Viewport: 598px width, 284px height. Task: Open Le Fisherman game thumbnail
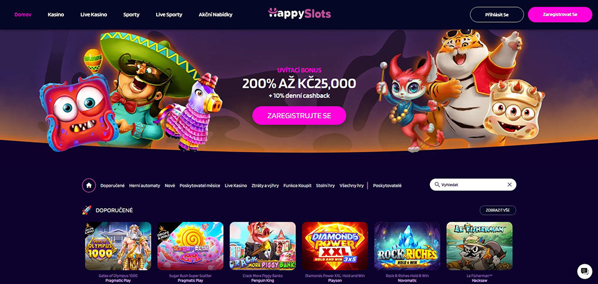click(480, 246)
